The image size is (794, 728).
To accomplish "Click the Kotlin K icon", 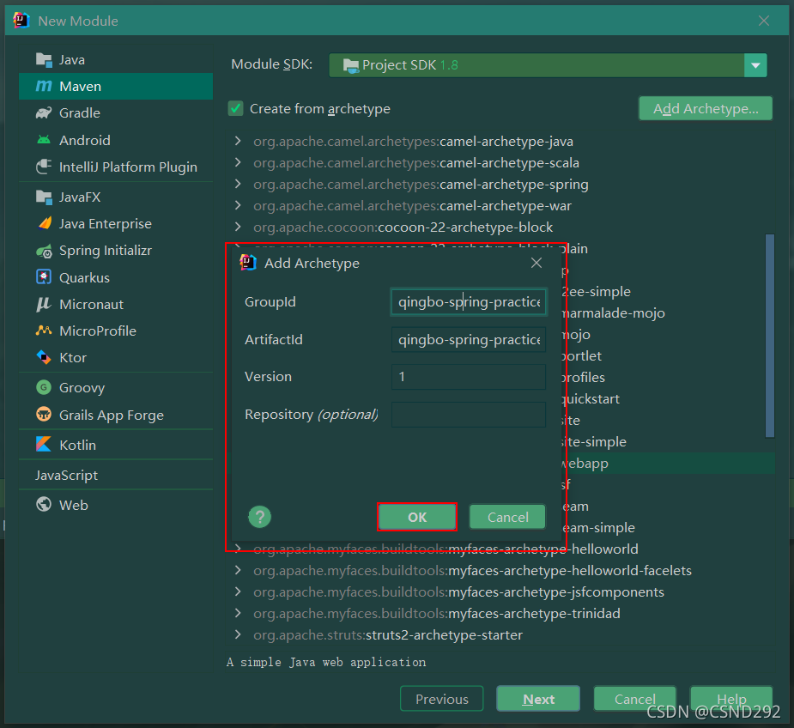I will pyautogui.click(x=44, y=445).
